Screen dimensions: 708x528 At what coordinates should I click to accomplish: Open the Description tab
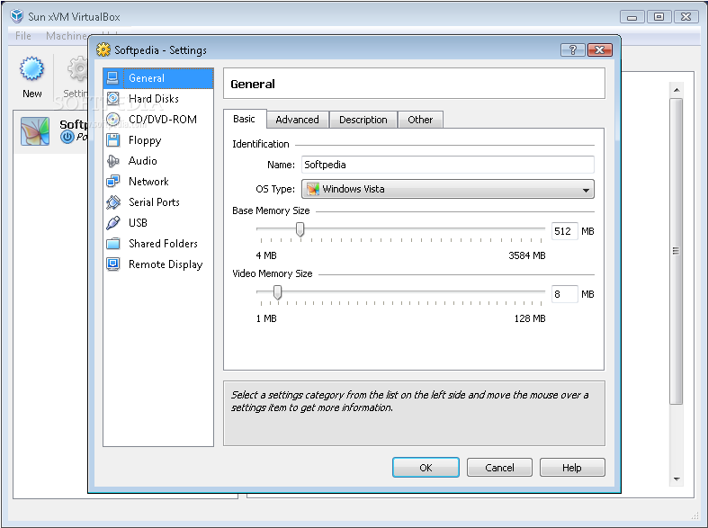(363, 120)
